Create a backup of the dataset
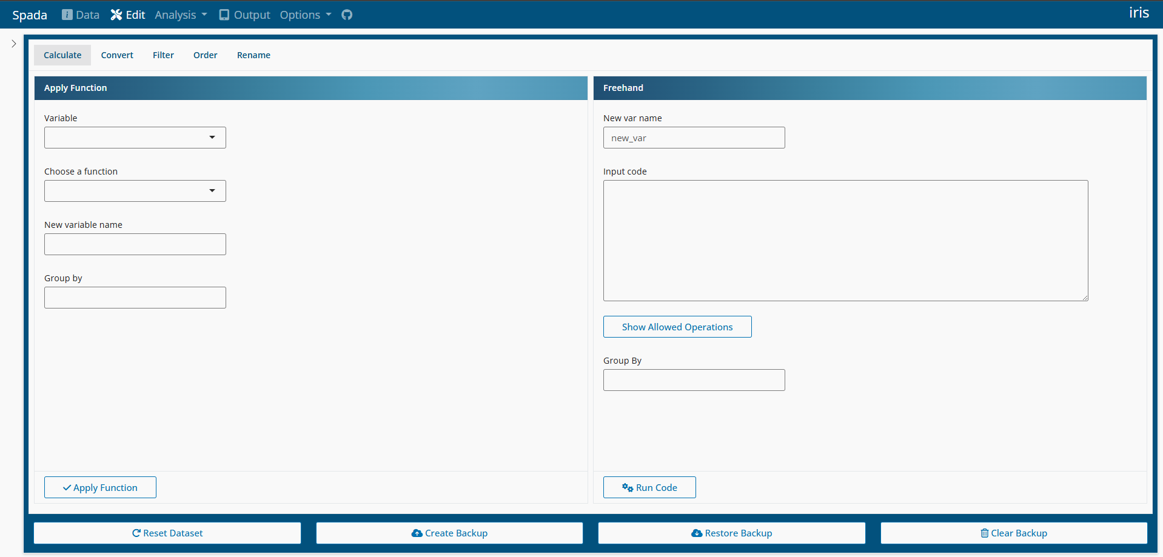 coord(449,533)
